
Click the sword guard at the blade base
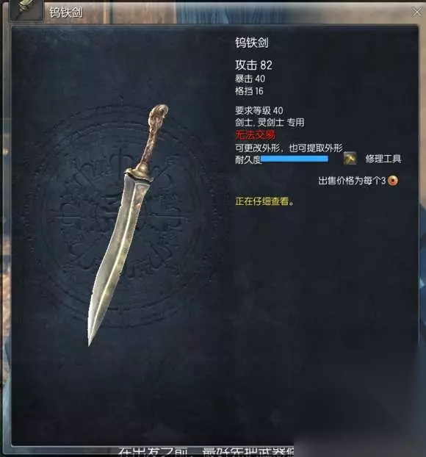pos(140,173)
